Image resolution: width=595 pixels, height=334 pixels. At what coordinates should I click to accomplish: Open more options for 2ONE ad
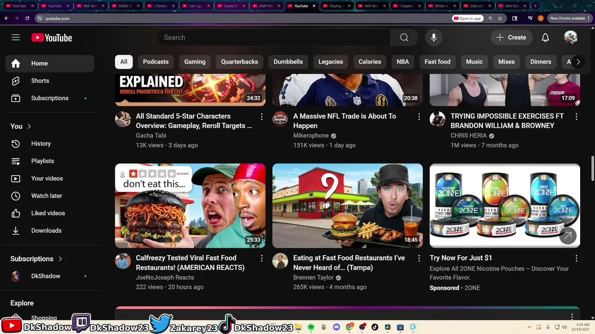pyautogui.click(x=576, y=258)
